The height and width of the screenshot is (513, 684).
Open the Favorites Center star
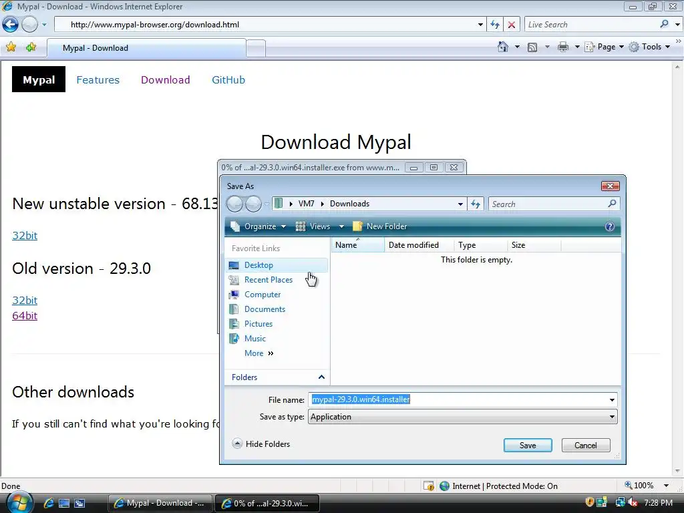click(11, 47)
